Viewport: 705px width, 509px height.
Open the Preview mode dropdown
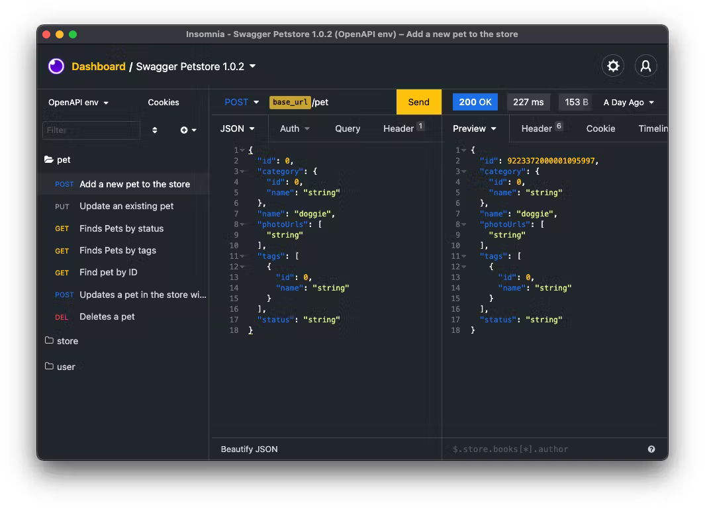[x=475, y=128]
